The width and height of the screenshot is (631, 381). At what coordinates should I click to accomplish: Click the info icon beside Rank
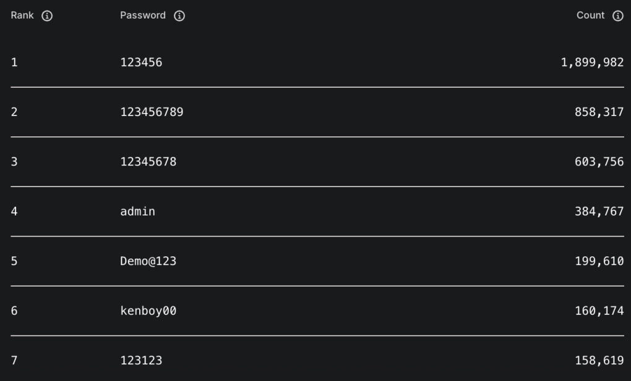point(47,16)
